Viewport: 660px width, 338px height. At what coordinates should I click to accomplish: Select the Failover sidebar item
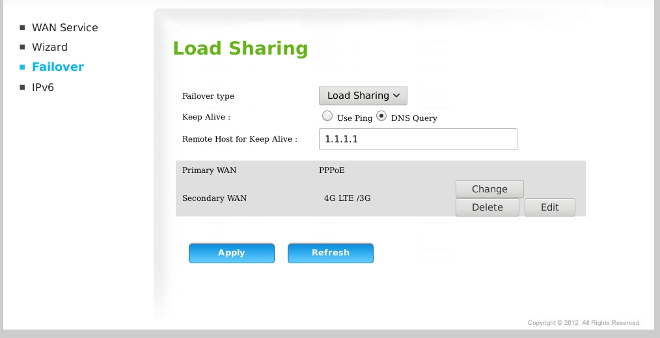[x=58, y=67]
